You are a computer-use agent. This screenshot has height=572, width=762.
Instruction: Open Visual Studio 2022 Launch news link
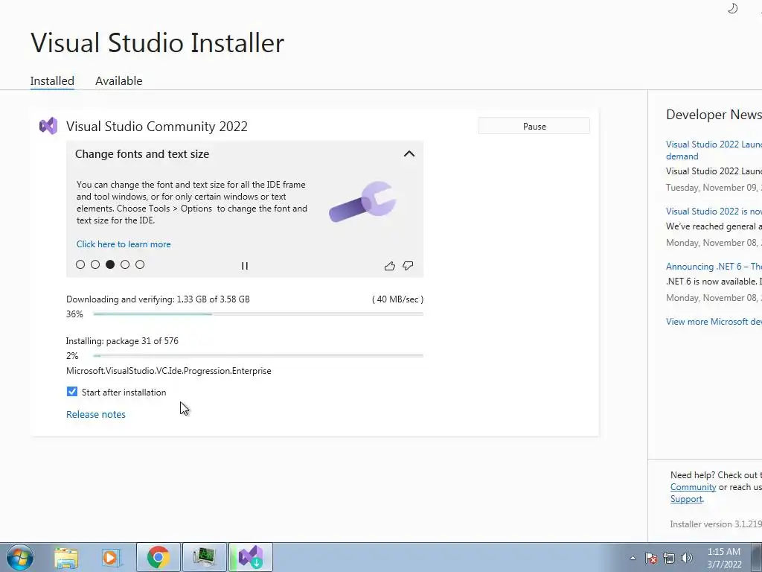[714, 150]
